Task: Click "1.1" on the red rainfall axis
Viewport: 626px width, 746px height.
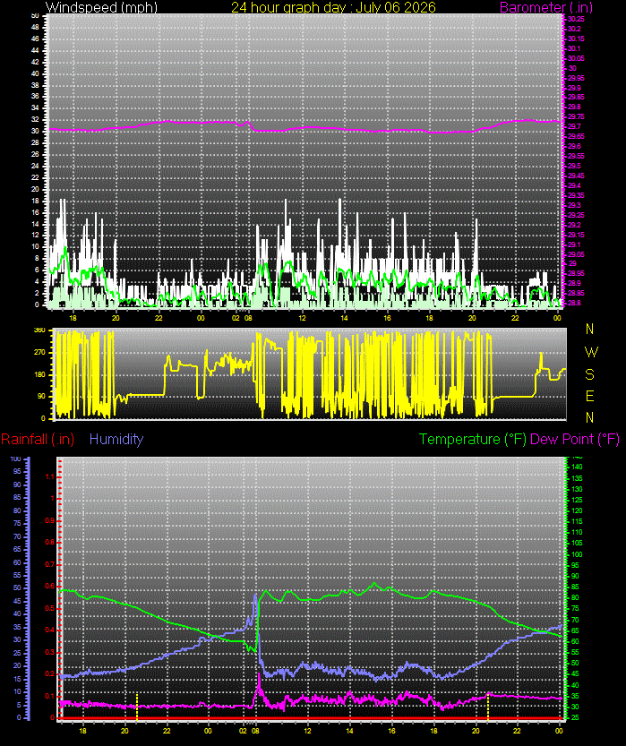Action: tap(50, 476)
